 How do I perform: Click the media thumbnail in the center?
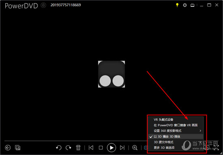pyautogui.click(x=111, y=74)
